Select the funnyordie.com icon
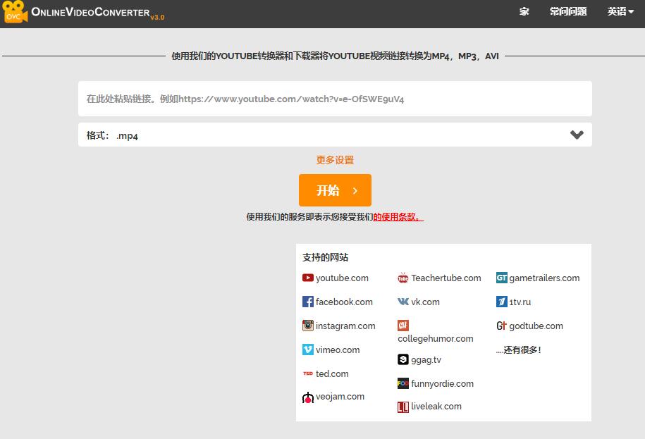The image size is (645, 439). [x=402, y=383]
